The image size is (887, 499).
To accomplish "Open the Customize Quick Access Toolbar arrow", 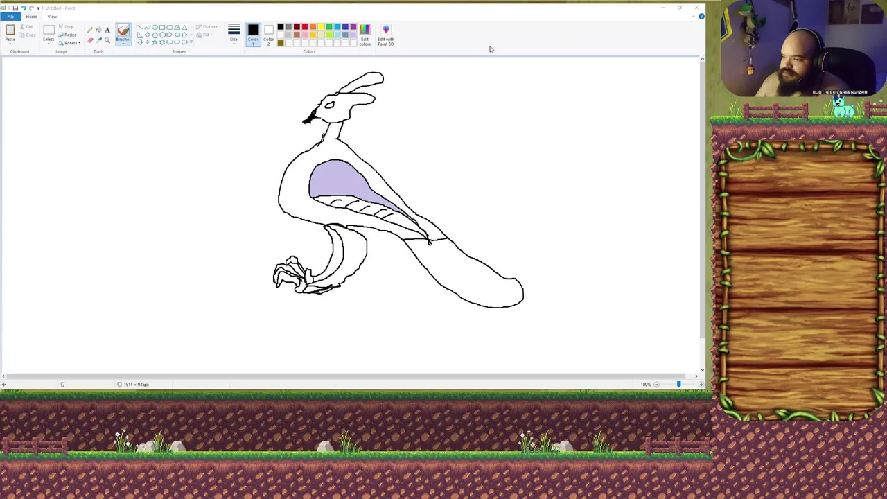I will click(38, 8).
